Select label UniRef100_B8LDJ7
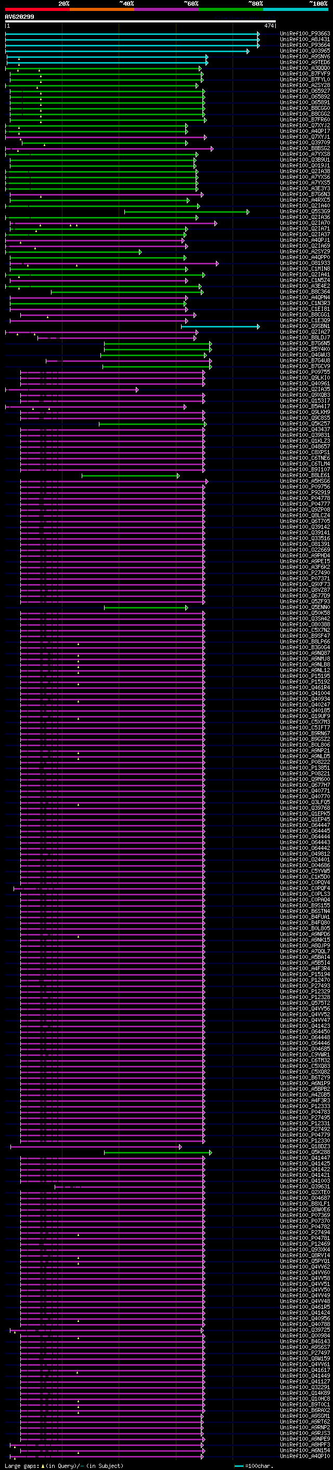 click(x=305, y=338)
